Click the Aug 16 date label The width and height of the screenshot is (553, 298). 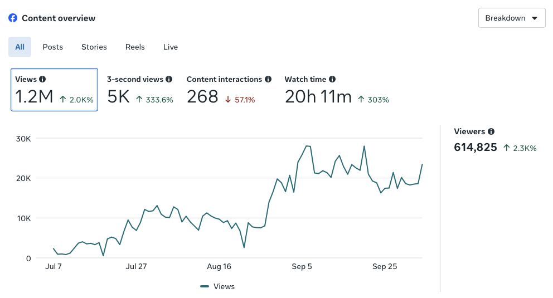(219, 266)
